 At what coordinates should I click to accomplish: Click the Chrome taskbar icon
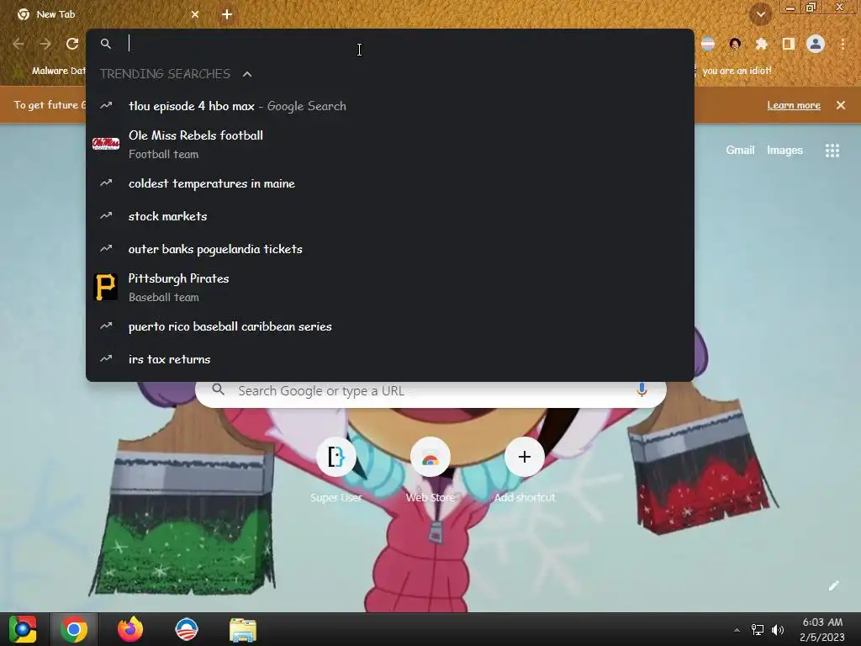[x=74, y=629]
